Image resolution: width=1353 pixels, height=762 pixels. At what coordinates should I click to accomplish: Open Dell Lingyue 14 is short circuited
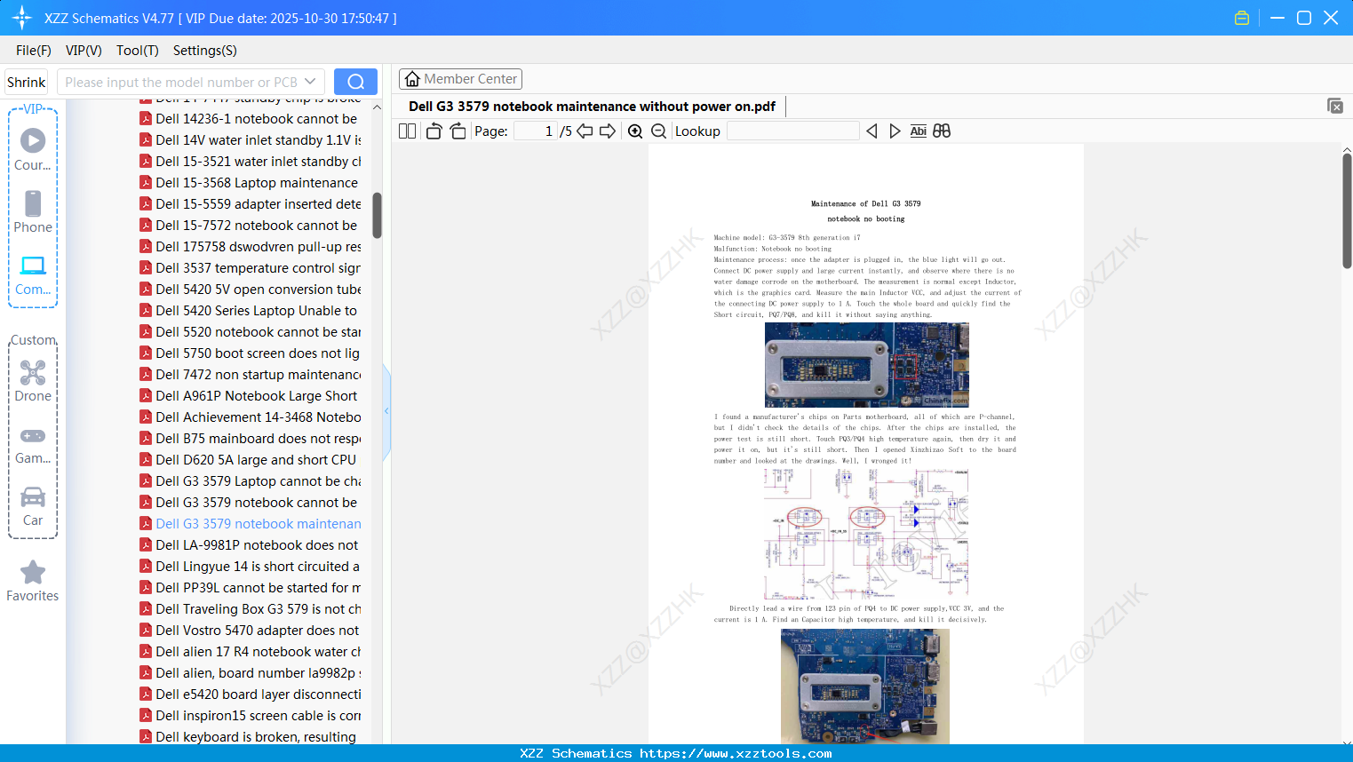[x=258, y=567]
